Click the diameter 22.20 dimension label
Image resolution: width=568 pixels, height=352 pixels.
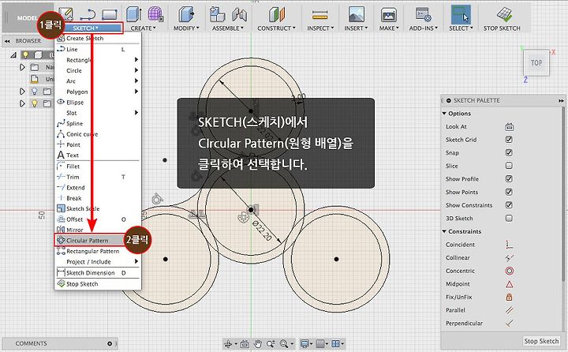(x=262, y=230)
